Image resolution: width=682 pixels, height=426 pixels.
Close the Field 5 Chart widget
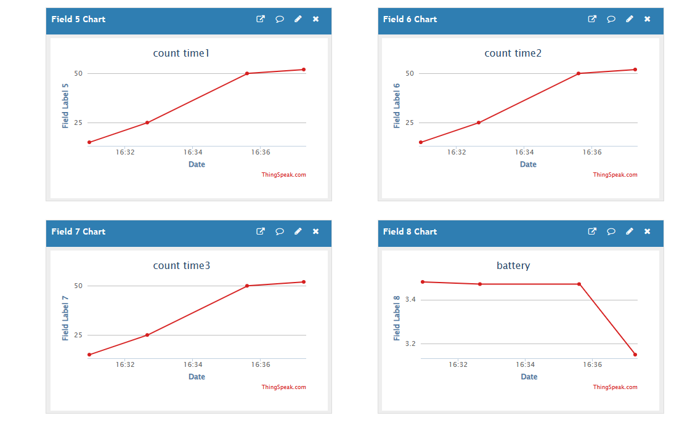316,19
